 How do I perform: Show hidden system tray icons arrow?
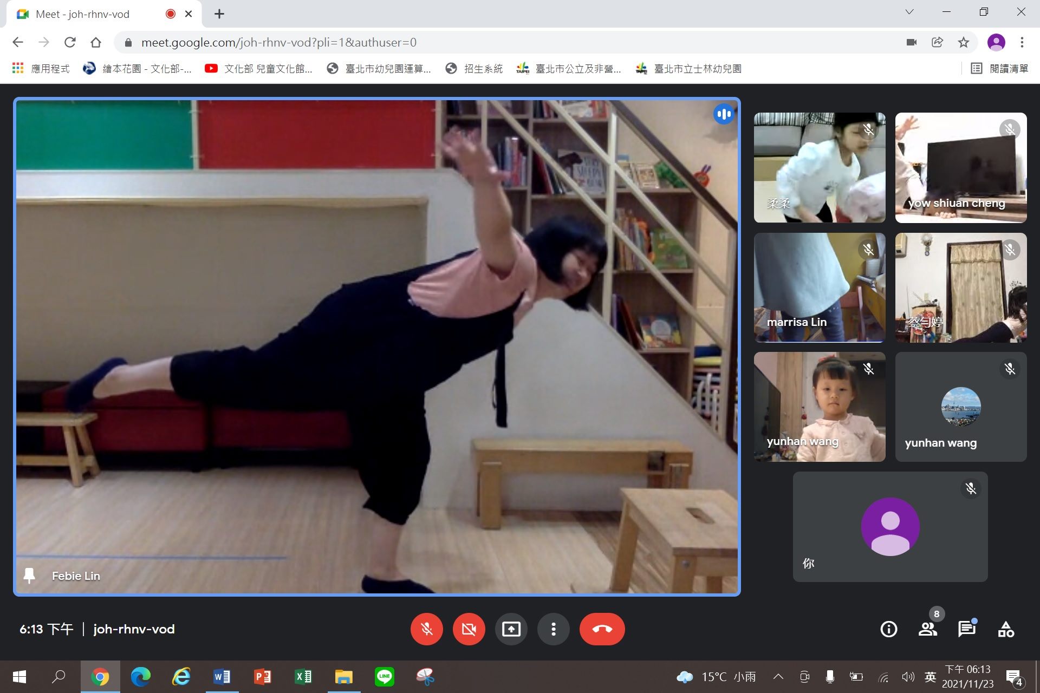[x=778, y=677]
